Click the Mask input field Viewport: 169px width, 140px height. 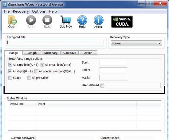point(113,78)
